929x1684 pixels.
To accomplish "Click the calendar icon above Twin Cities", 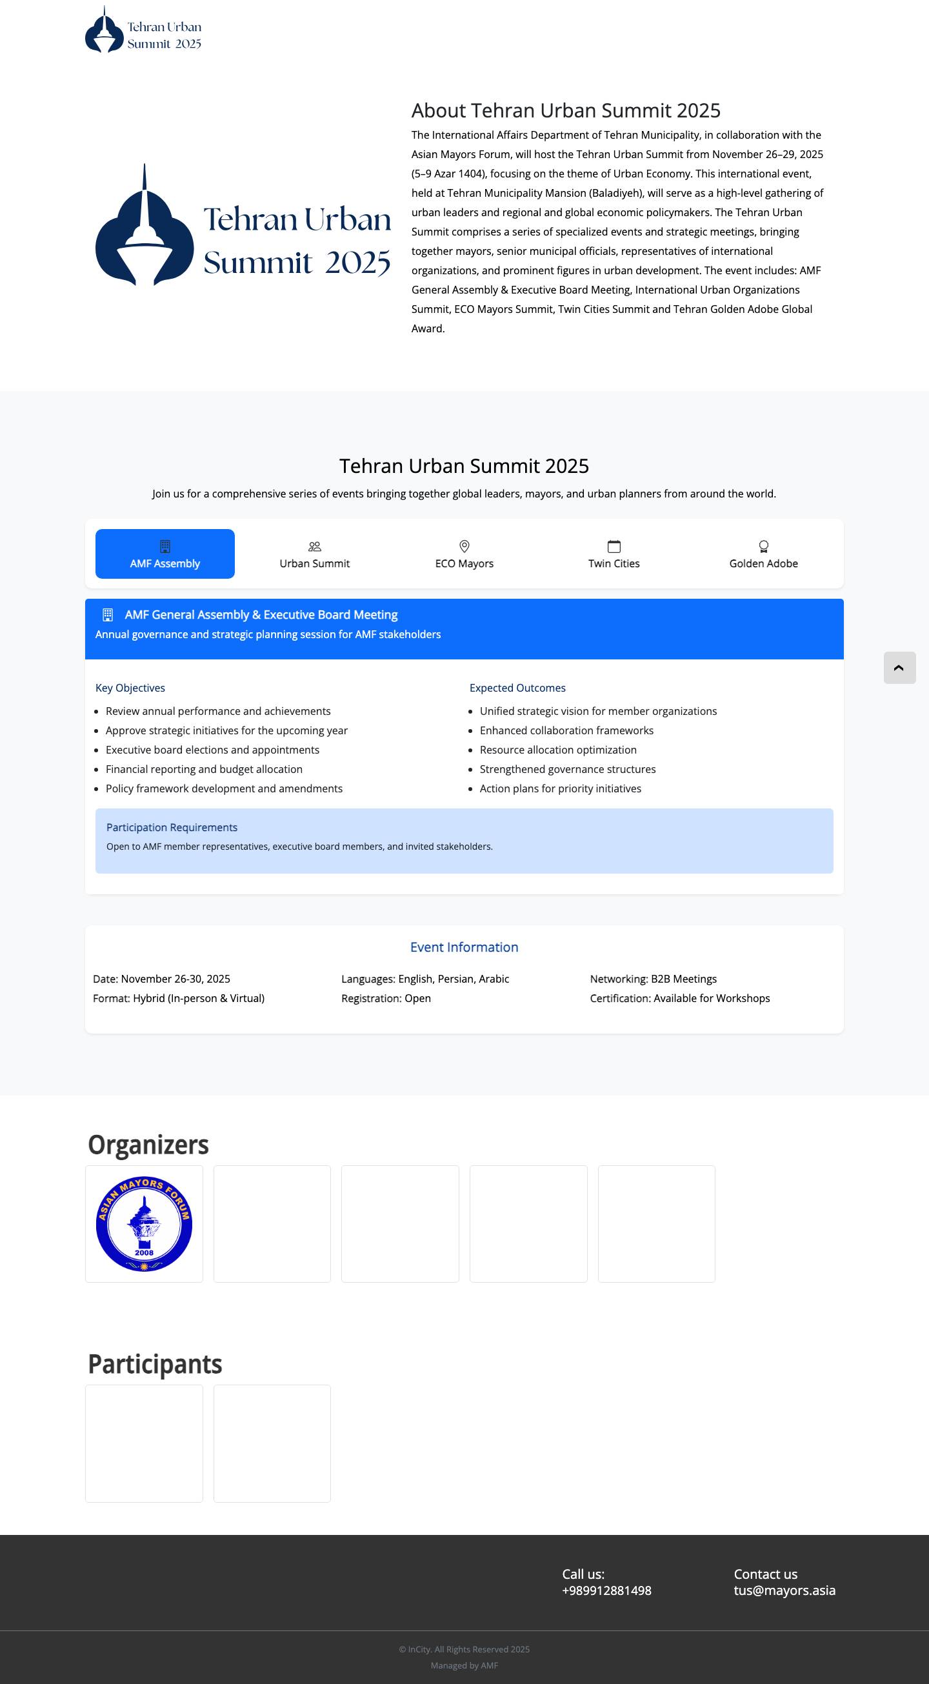I will [x=614, y=546].
